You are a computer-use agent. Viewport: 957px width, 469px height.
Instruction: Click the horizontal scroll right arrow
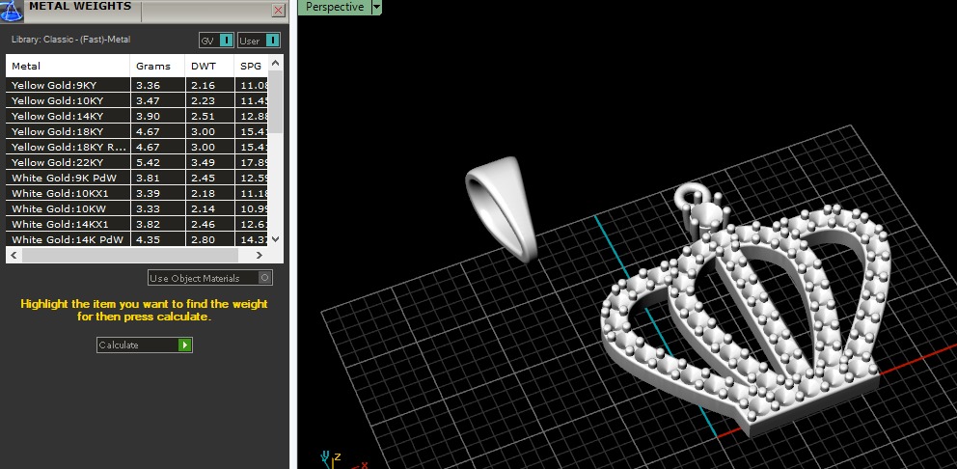click(260, 256)
